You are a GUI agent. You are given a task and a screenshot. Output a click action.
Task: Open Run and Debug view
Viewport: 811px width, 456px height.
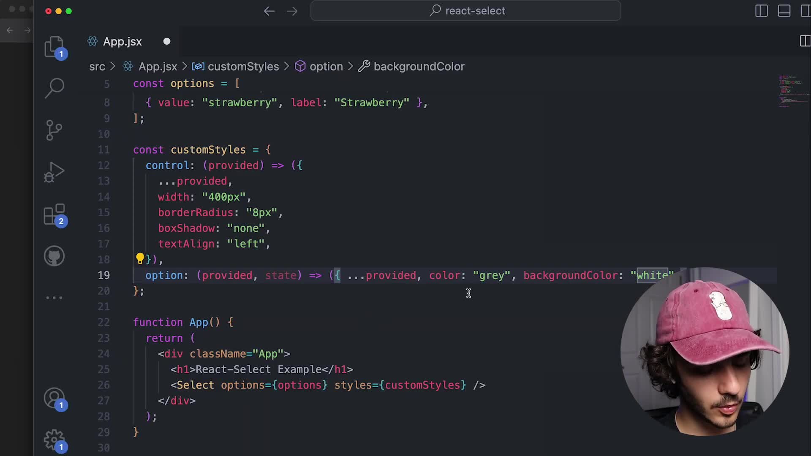click(54, 172)
